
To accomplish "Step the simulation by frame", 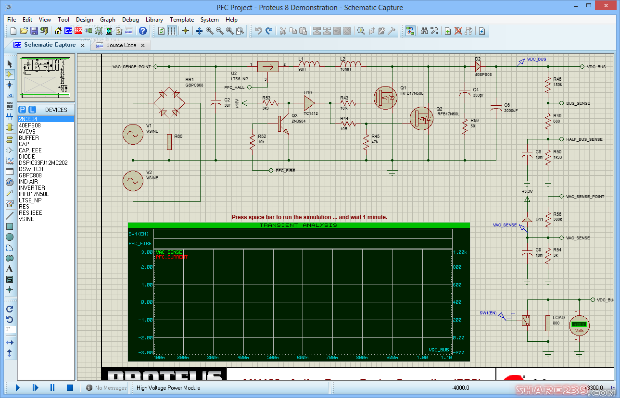I will tap(35, 387).
